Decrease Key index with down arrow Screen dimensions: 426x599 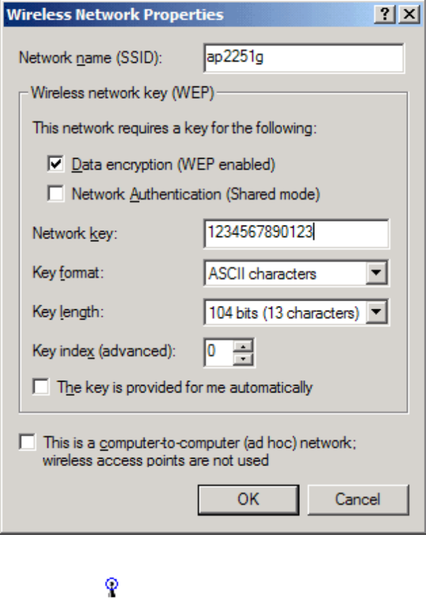pos(243,358)
